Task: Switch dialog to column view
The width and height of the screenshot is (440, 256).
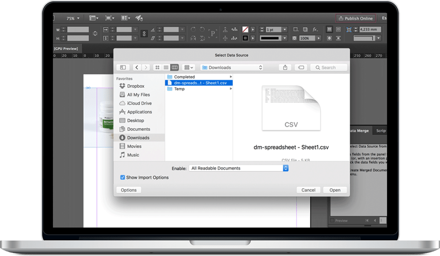Action: pyautogui.click(x=175, y=67)
